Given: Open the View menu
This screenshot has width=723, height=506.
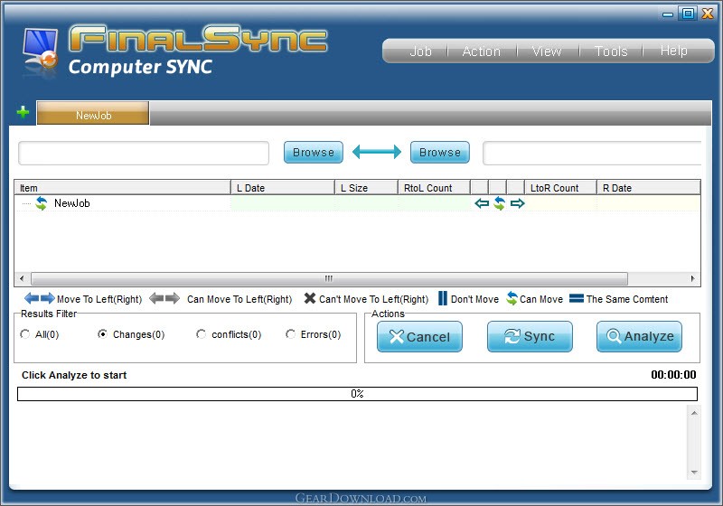Looking at the screenshot, I should tap(547, 51).
